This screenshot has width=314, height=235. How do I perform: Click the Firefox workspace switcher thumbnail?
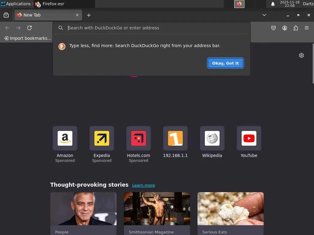point(239,4)
